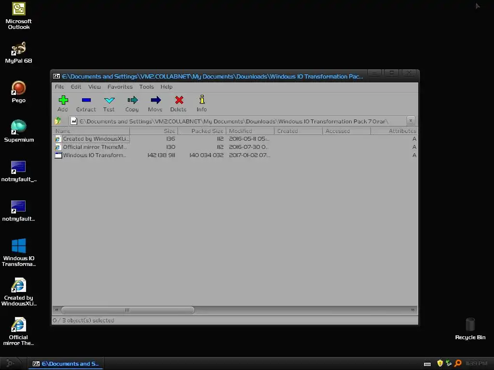Image resolution: width=494 pixels, height=370 pixels.
Task: Select the MyPal 68 desktop shortcut
Action: 19,53
